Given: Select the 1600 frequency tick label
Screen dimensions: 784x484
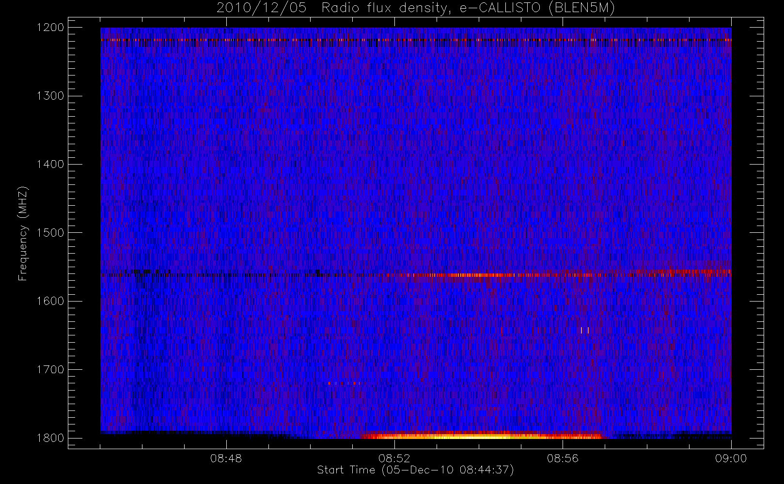Looking at the screenshot, I should [50, 301].
